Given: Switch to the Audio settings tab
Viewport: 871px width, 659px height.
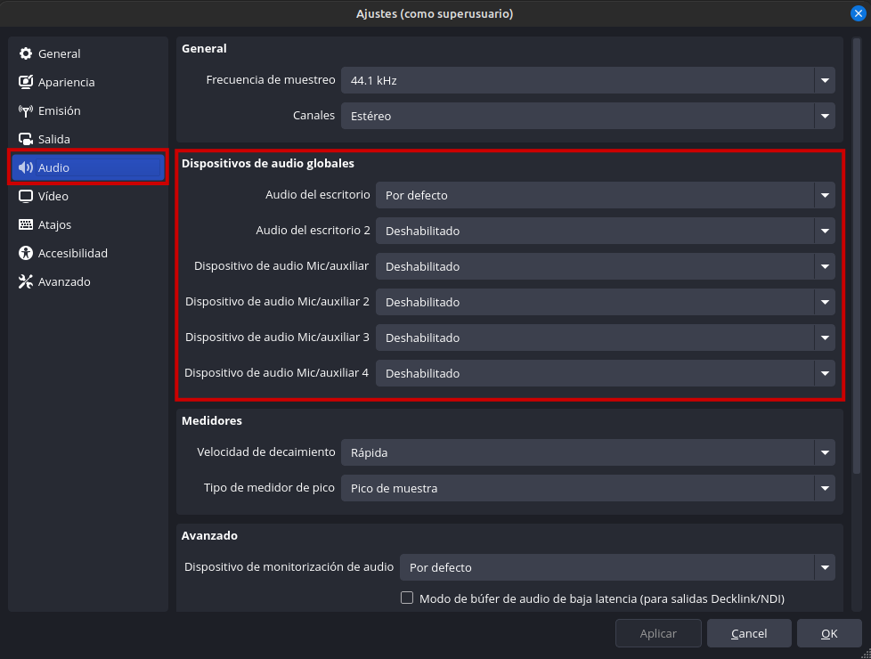Looking at the screenshot, I should (x=87, y=167).
